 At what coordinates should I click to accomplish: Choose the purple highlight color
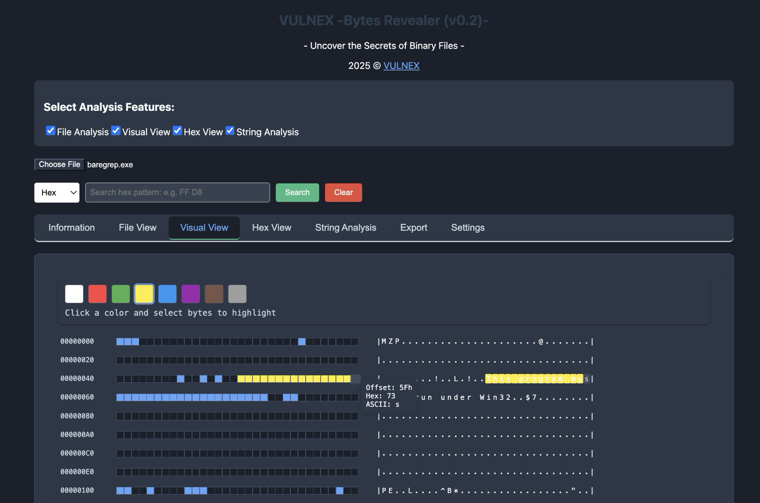tap(190, 294)
